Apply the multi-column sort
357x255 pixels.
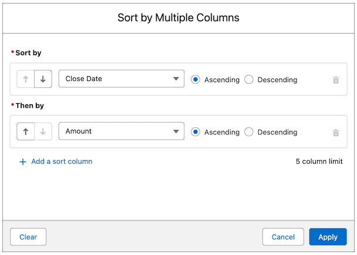point(328,237)
